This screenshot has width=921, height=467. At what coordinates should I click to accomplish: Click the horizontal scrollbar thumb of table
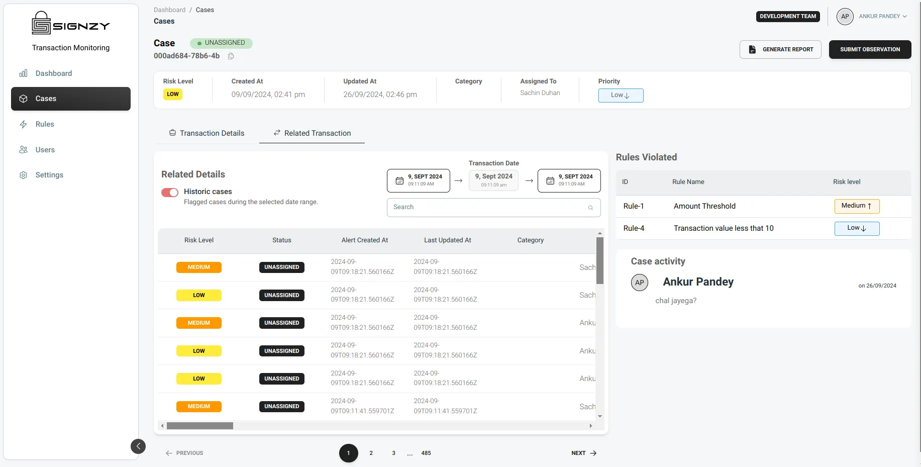click(200, 426)
